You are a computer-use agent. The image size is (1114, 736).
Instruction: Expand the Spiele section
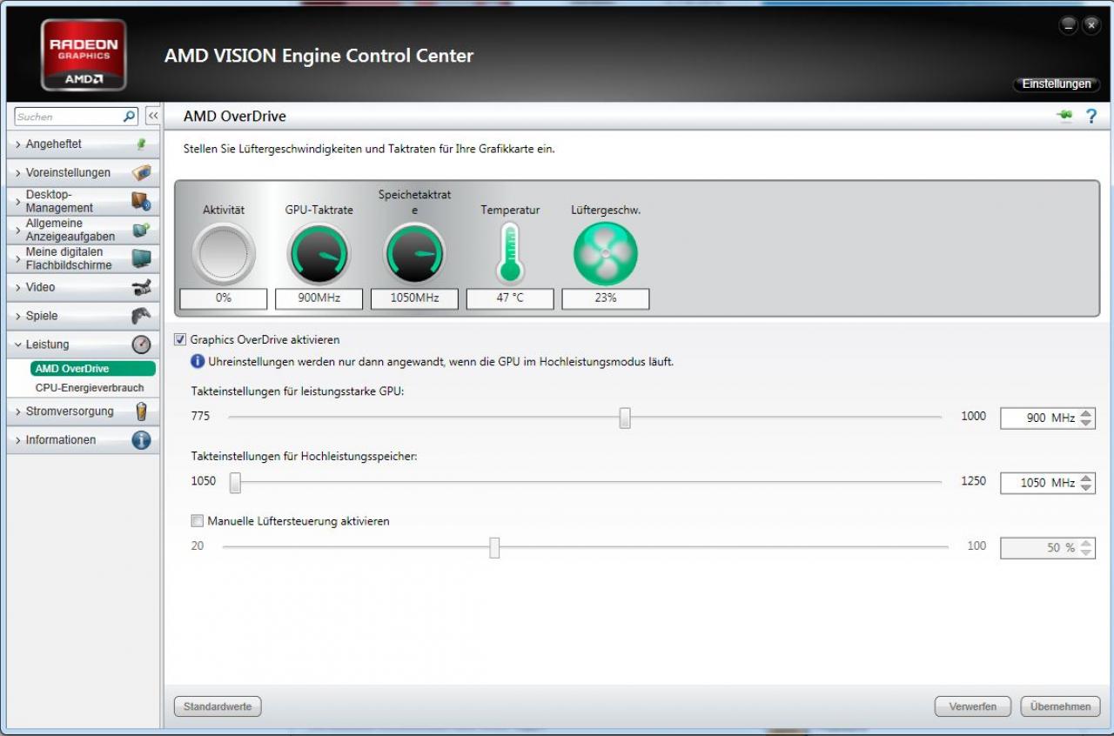pyautogui.click(x=83, y=316)
